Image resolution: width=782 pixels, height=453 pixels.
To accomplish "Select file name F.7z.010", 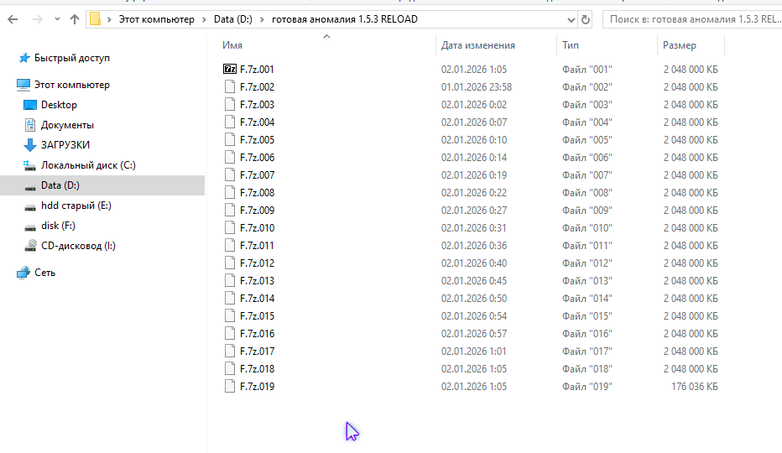I will 257,228.
